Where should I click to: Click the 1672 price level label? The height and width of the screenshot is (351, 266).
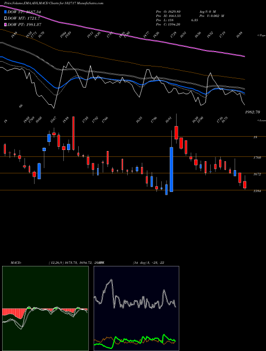click(257, 174)
